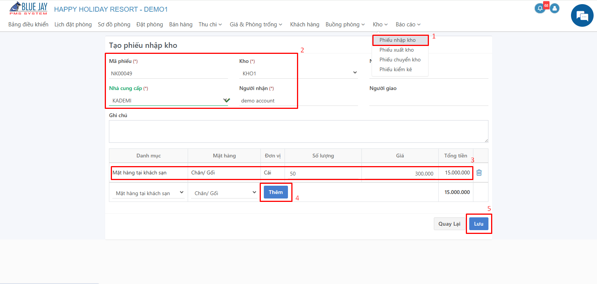
Task: Click the Số lượng column header
Action: coord(323,156)
